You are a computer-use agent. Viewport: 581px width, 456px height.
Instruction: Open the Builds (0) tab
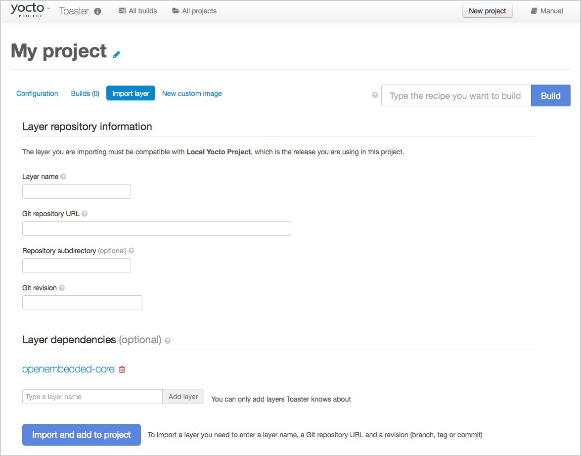point(85,93)
